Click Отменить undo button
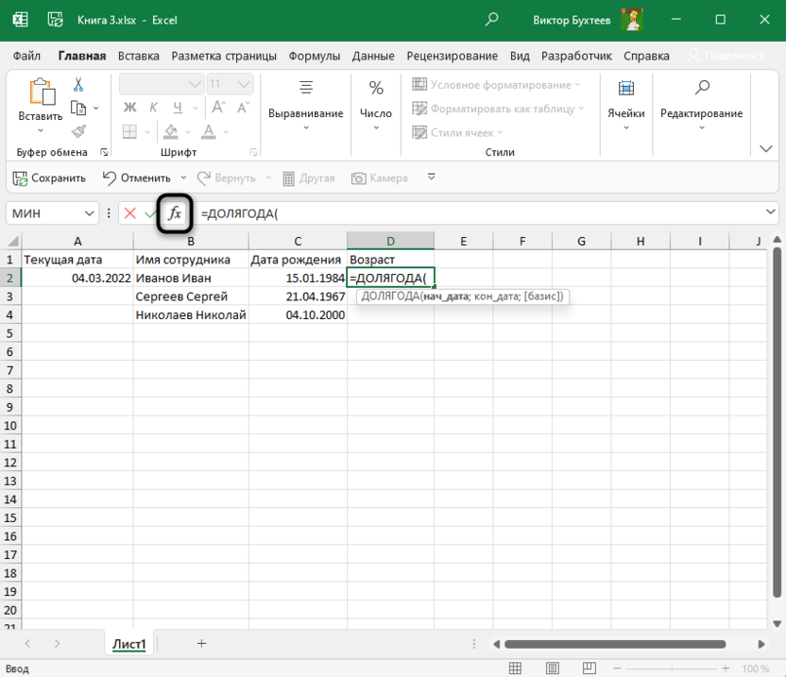The image size is (786, 677). [137, 178]
